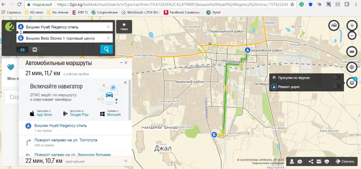Clear the Hyatt Regency start field
Screen dimensions: 361x169
pos(108,27)
